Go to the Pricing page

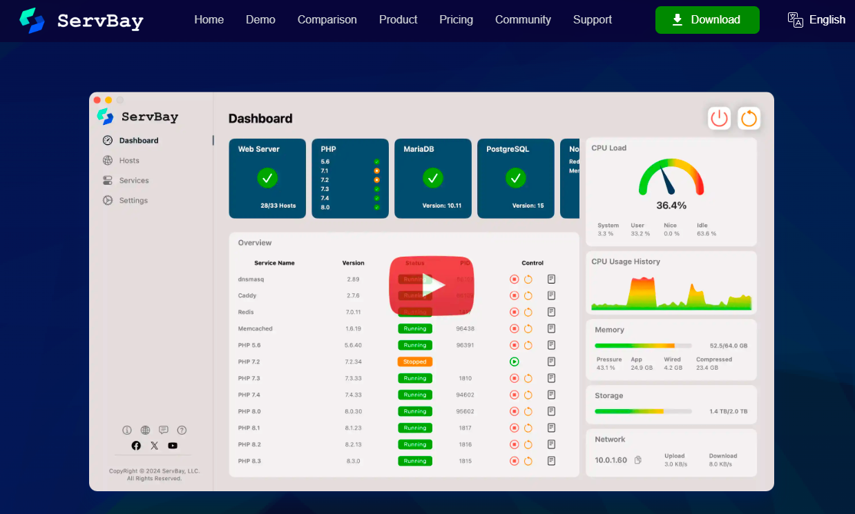456,19
